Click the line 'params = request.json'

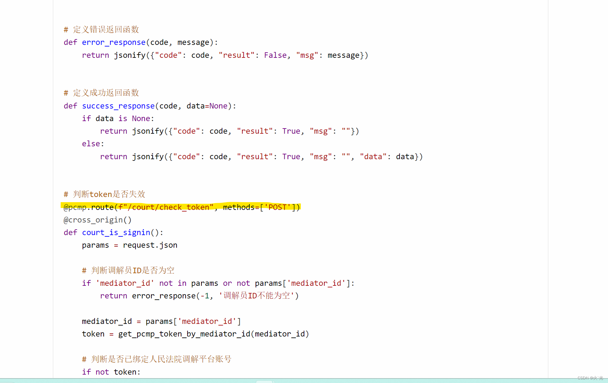(129, 245)
